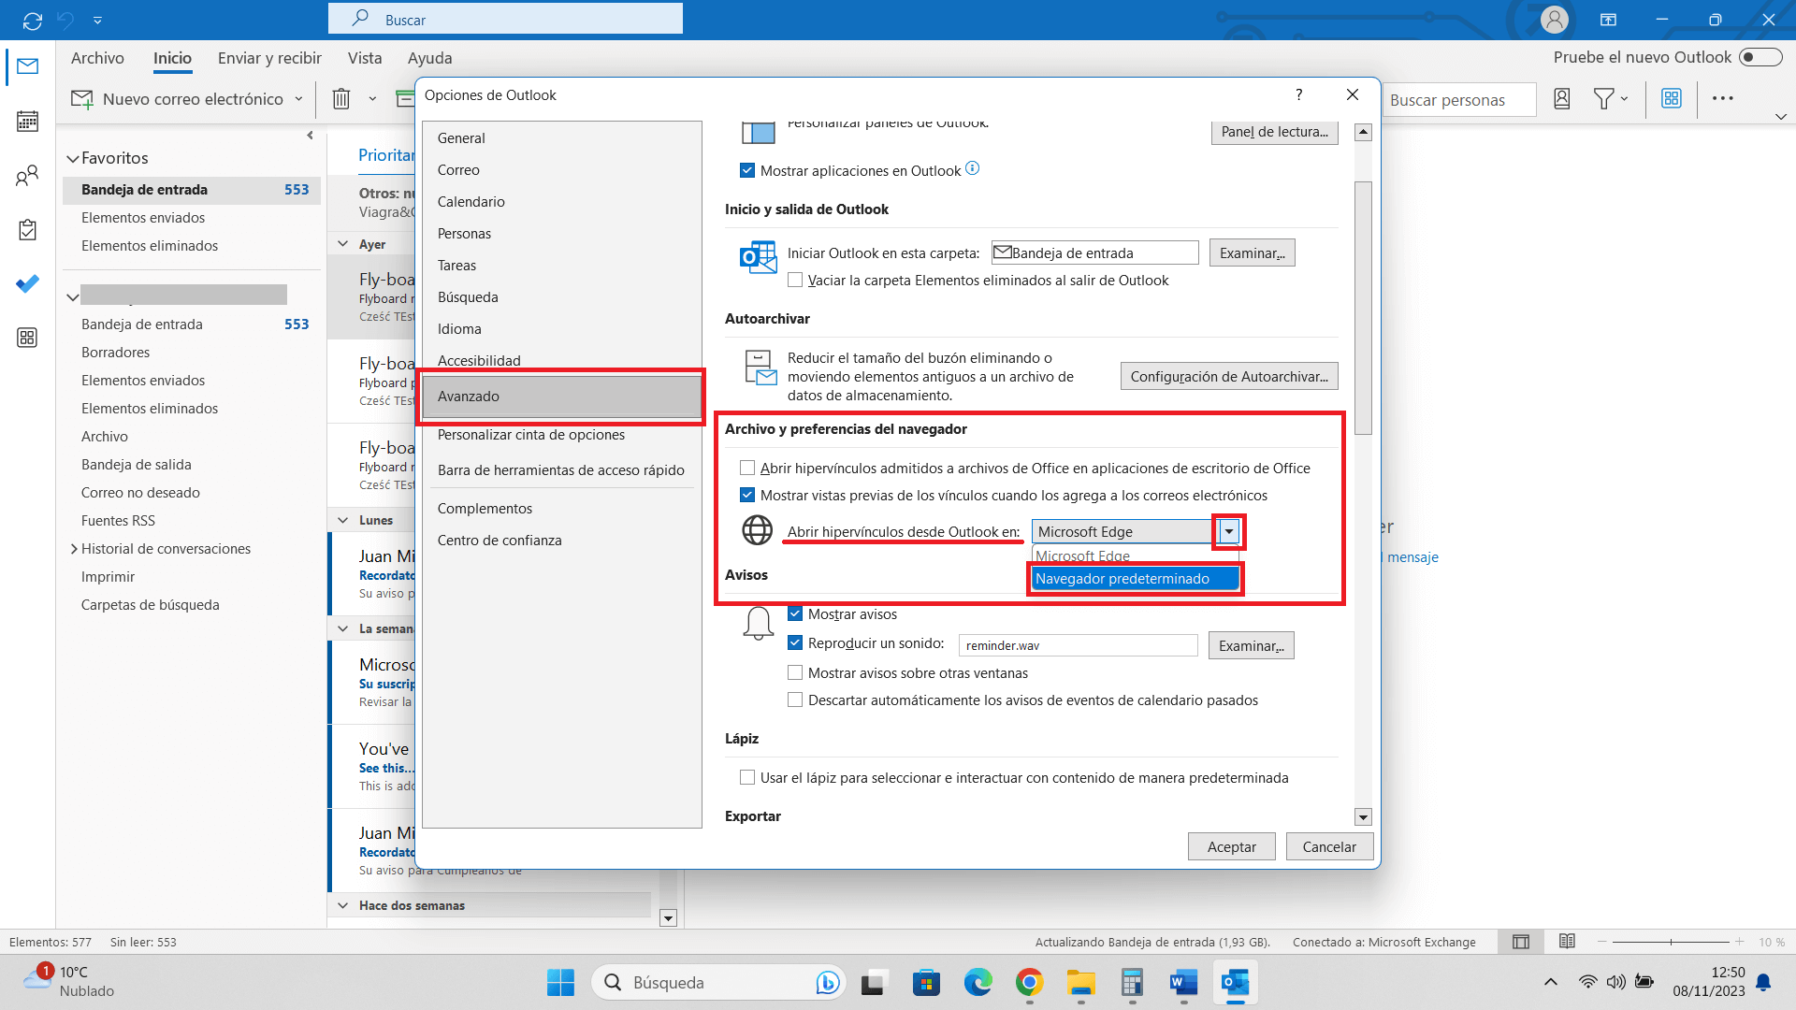The image size is (1796, 1010).
Task: Expand Historial de conversaciones folder
Action: coord(74,549)
